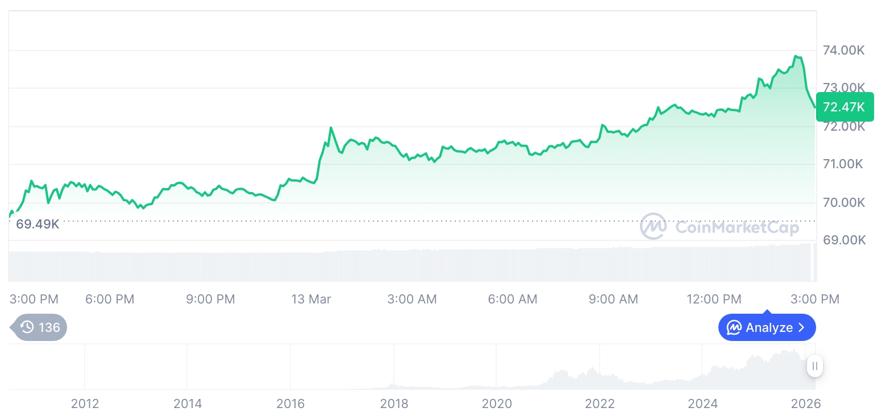The width and height of the screenshot is (890, 416).
Task: Click the 9:00 AM time axis label
Action: point(613,299)
